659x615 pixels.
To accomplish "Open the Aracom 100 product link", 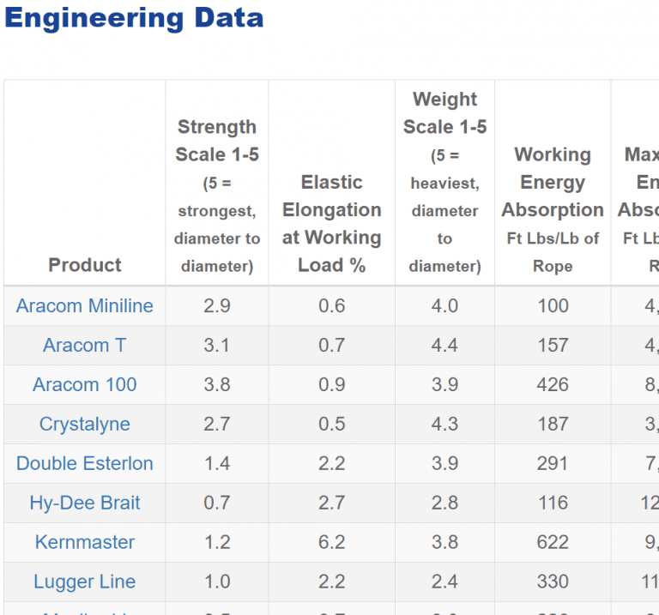I will tap(84, 385).
